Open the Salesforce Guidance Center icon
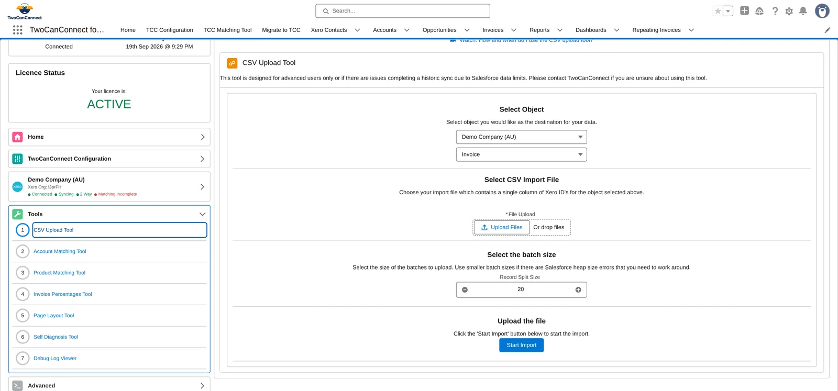 pyautogui.click(x=759, y=11)
